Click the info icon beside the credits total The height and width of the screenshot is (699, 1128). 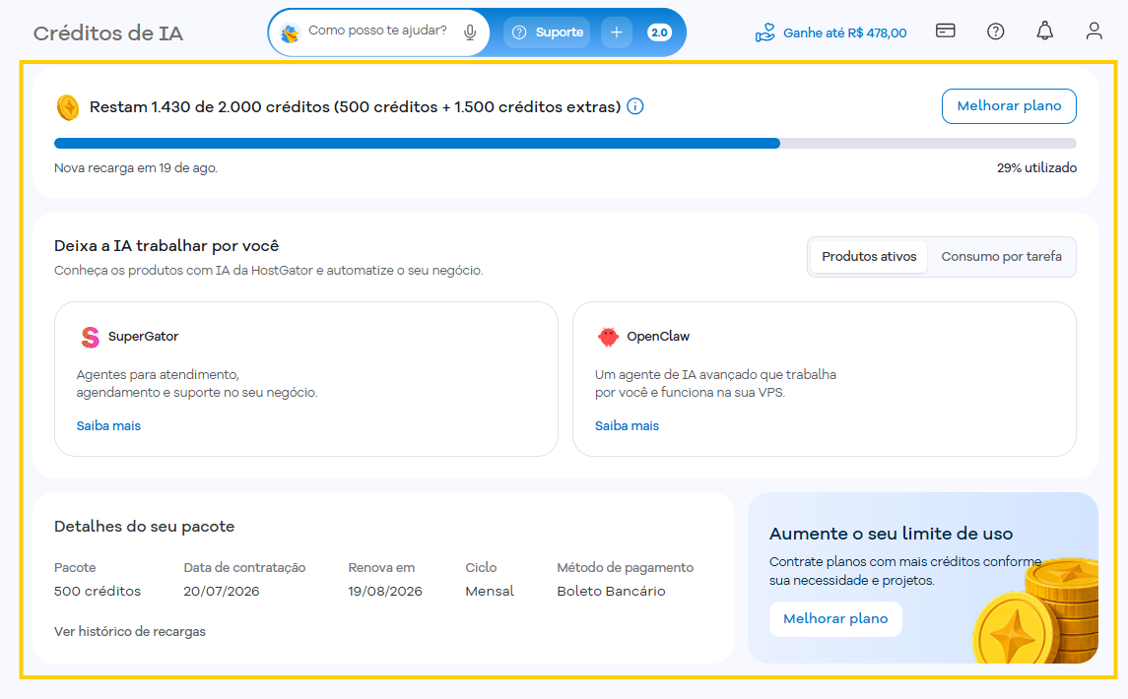(x=635, y=106)
